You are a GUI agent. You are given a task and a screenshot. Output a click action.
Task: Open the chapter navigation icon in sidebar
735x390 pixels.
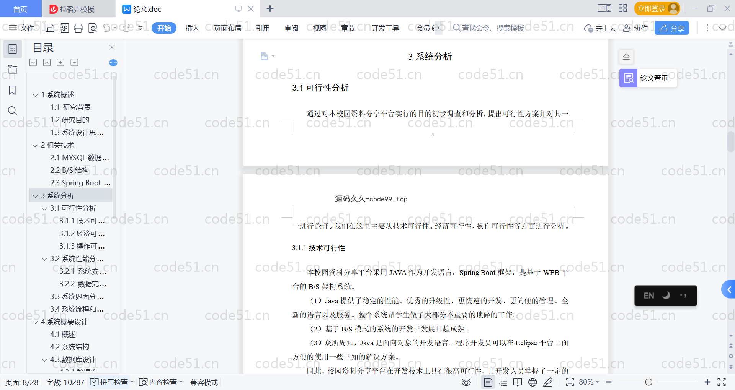pyautogui.click(x=13, y=70)
